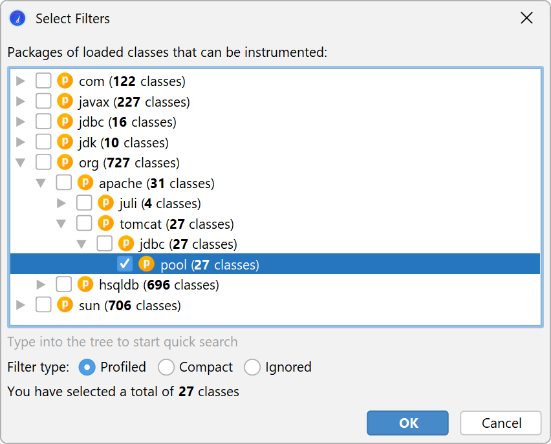Click the hsqldb package icon

(85, 284)
